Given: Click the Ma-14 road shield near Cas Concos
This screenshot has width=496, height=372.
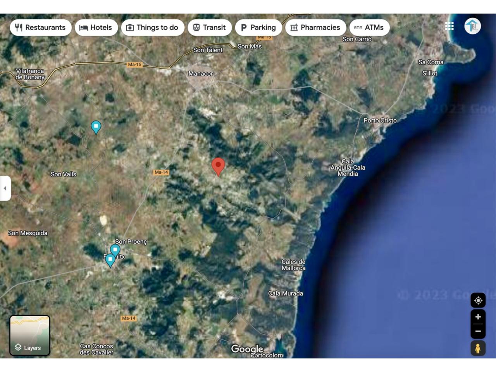Looking at the screenshot, I should [x=129, y=319].
